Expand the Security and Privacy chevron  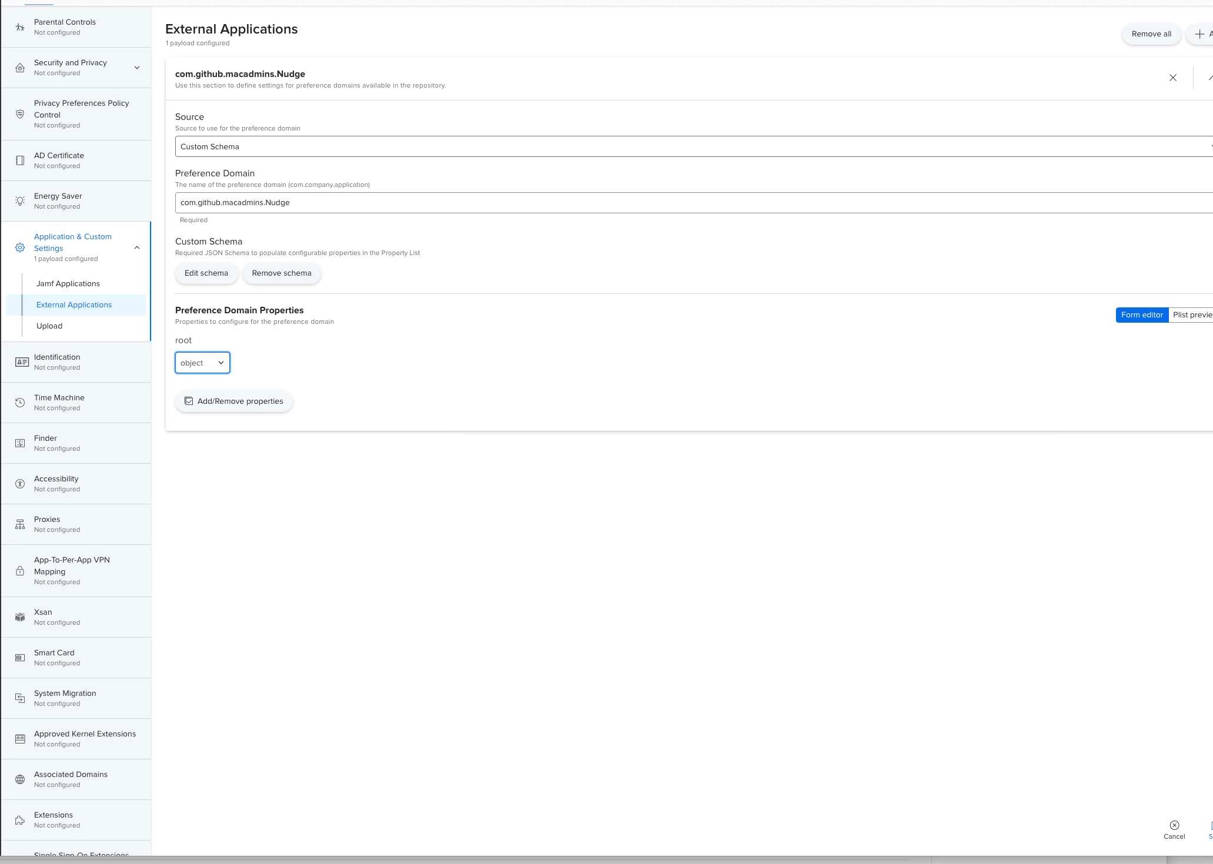pos(137,68)
